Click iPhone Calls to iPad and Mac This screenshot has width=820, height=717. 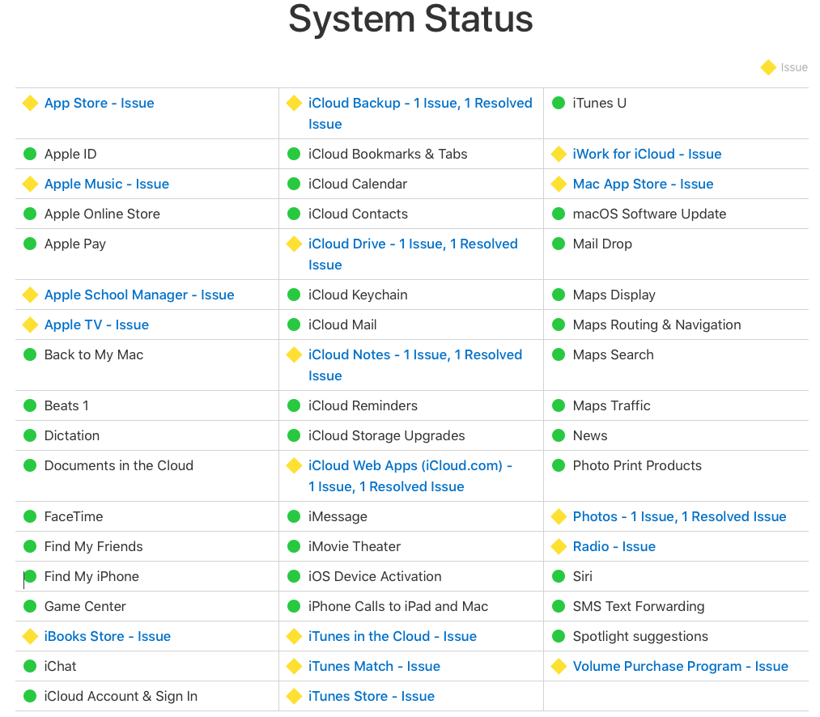click(398, 607)
